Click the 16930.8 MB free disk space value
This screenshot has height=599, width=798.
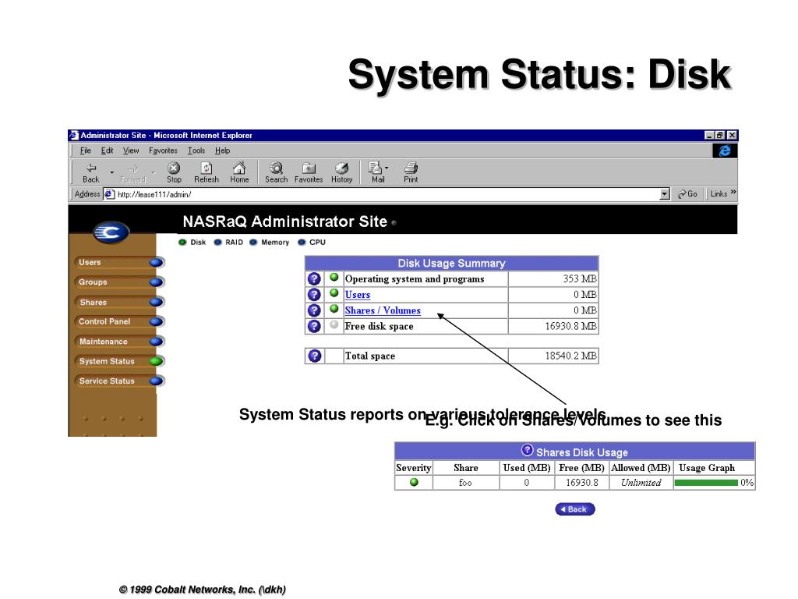[570, 326]
